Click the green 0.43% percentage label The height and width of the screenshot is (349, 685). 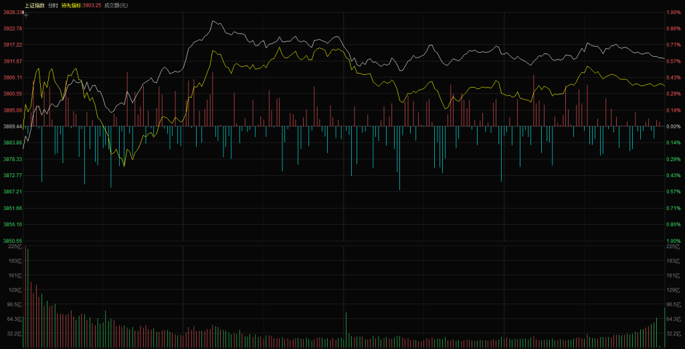point(673,175)
